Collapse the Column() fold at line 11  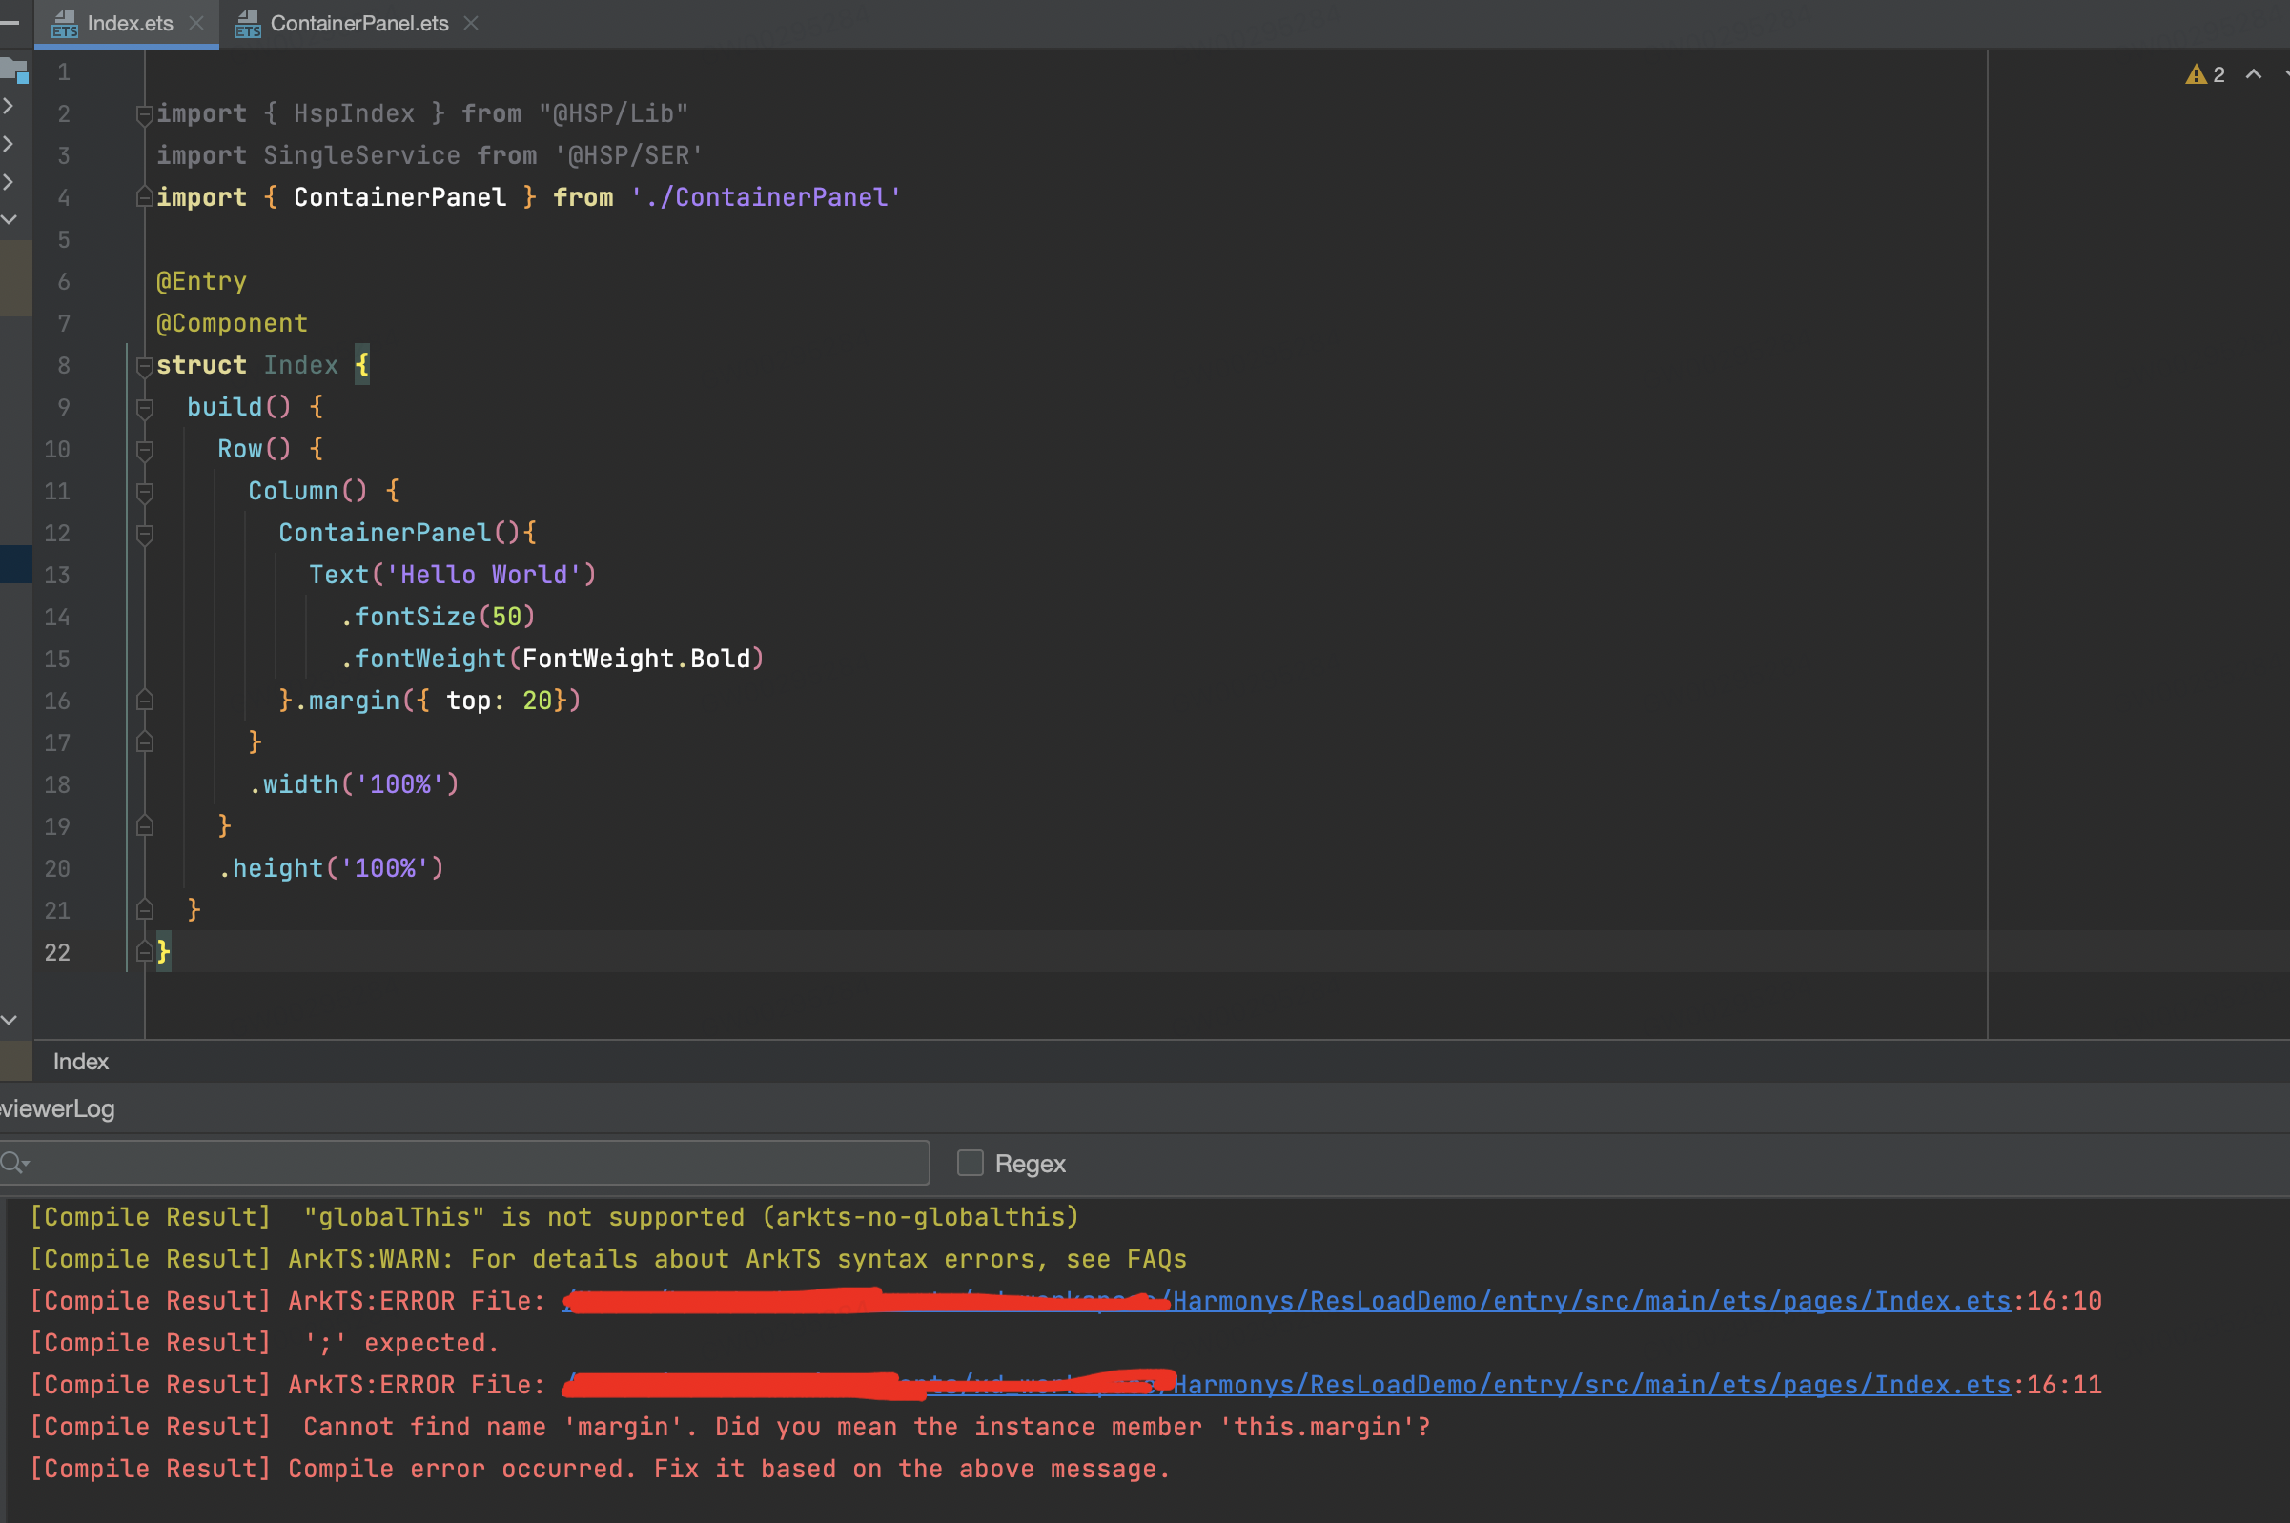145,493
